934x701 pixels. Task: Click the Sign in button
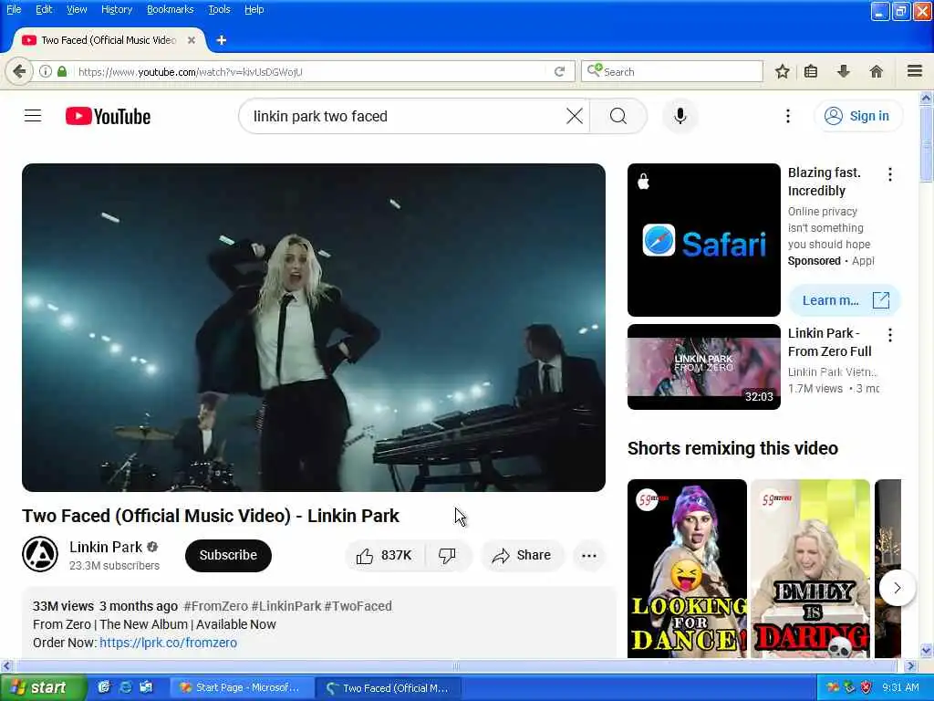coord(857,116)
